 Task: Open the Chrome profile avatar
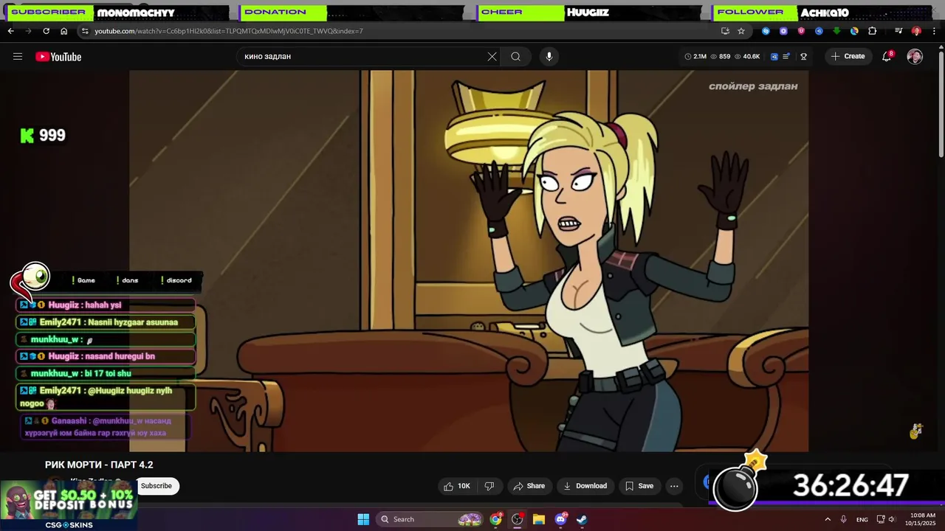click(916, 31)
